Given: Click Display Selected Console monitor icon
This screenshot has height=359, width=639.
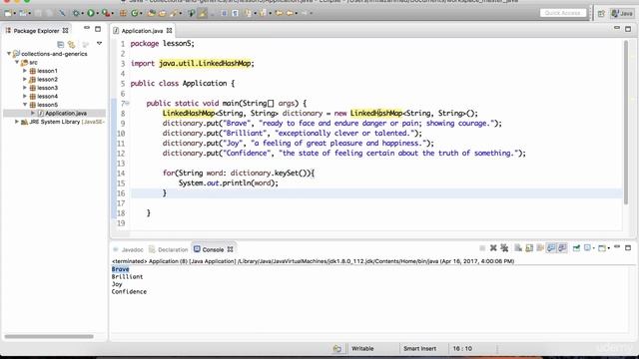Looking at the screenshot, I should pyautogui.click(x=588, y=248).
